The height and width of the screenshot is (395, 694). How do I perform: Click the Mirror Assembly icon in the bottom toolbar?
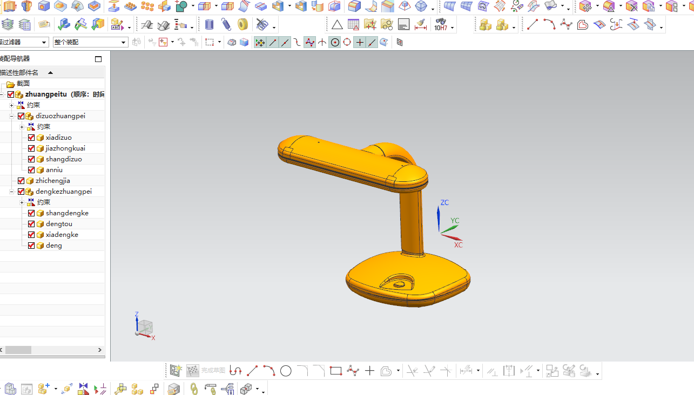coord(83,388)
